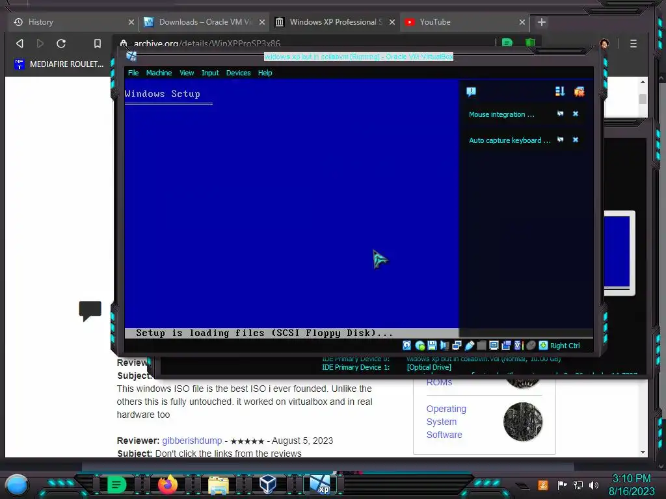Open the volume control in system tray
This screenshot has height=499, width=666.
[593, 485]
